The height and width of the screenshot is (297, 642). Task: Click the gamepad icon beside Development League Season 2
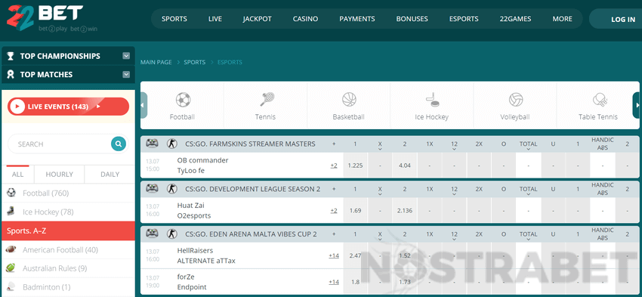point(153,189)
